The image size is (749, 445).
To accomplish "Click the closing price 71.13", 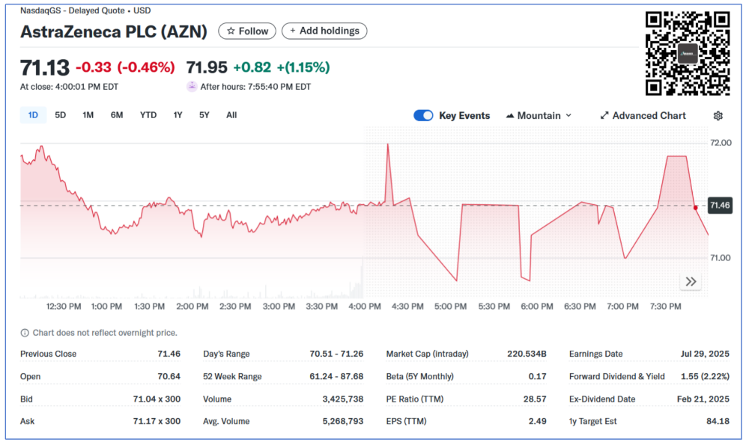I will (45, 67).
